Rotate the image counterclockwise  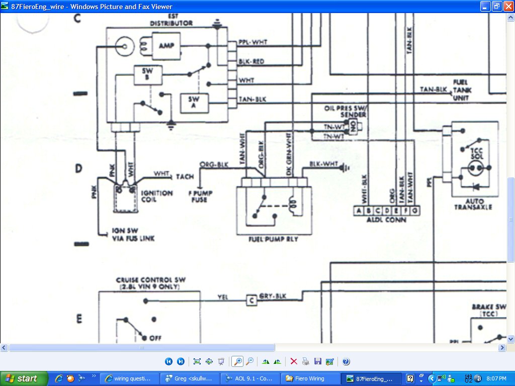click(278, 361)
